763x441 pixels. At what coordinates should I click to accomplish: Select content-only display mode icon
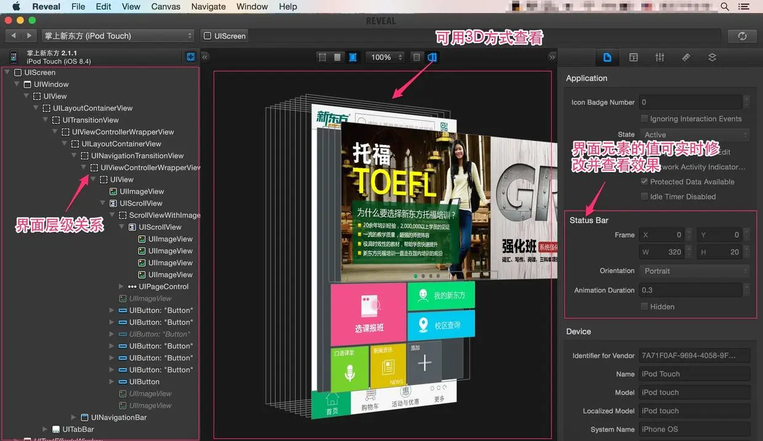point(337,57)
